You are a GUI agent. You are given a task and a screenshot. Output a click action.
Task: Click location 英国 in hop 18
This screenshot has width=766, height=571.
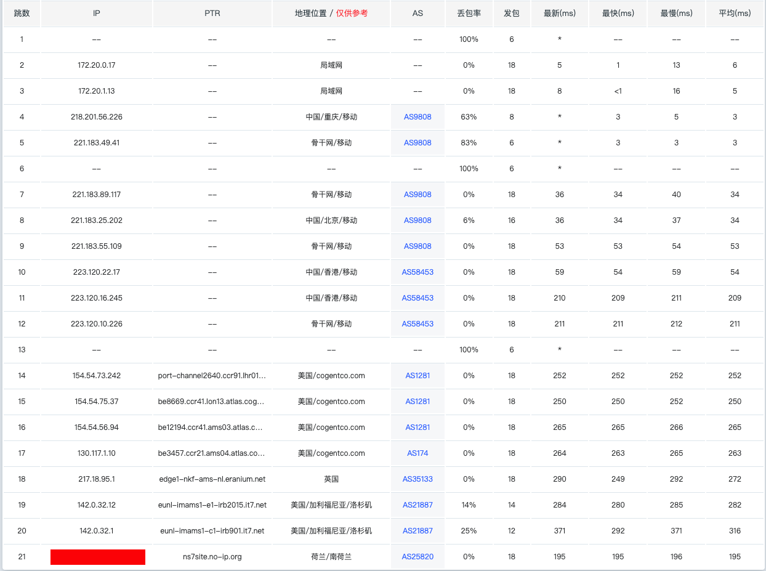(x=331, y=479)
